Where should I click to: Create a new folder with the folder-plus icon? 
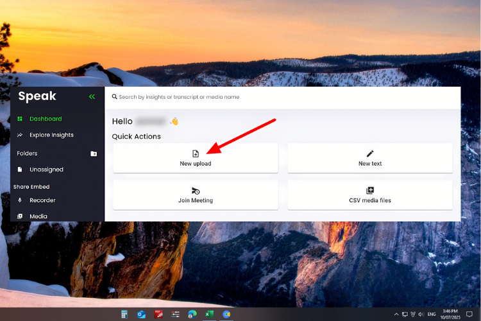click(94, 153)
